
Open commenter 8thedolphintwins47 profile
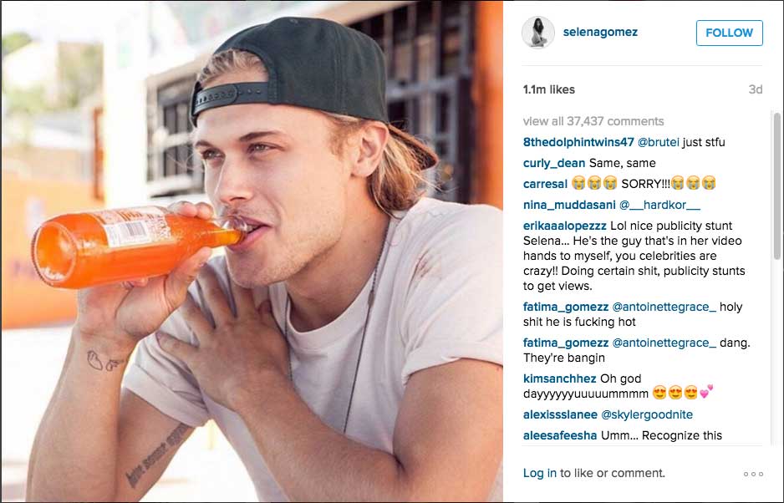578,142
